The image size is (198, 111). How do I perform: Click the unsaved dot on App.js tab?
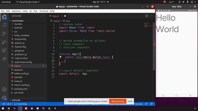click(65, 16)
